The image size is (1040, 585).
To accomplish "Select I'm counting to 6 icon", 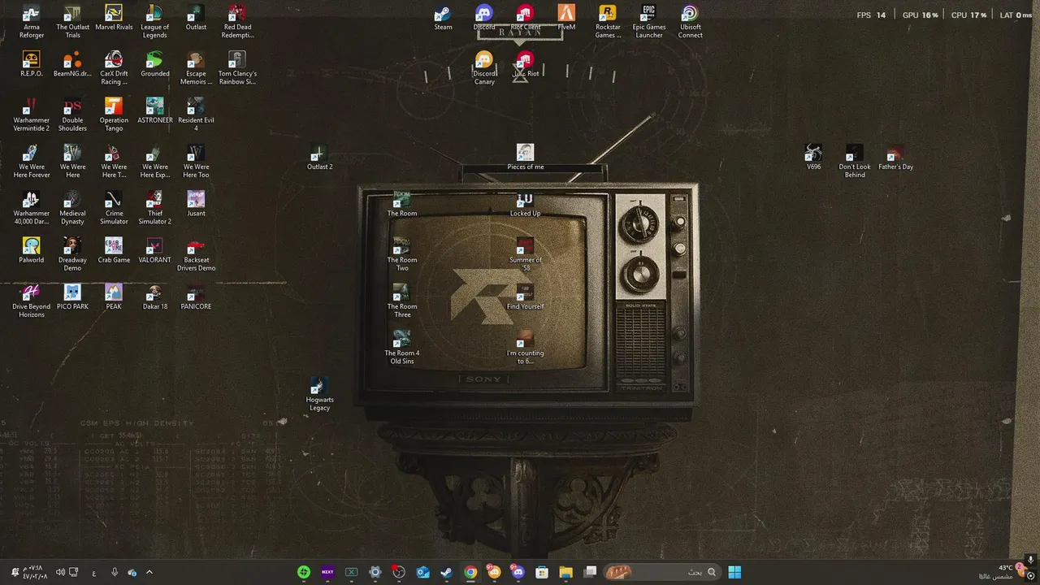I will tap(525, 348).
